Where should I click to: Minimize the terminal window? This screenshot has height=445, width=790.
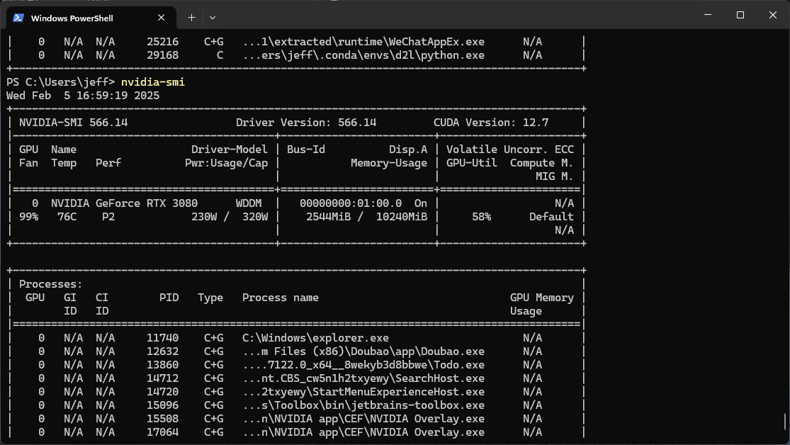(708, 15)
